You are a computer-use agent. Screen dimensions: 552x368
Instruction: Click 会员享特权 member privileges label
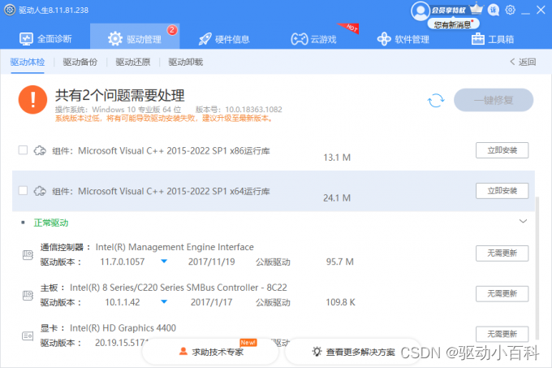448,11
